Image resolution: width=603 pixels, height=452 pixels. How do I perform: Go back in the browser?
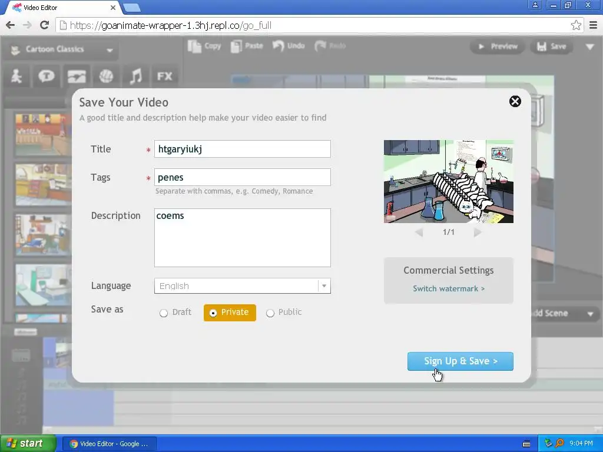pyautogui.click(x=11, y=25)
